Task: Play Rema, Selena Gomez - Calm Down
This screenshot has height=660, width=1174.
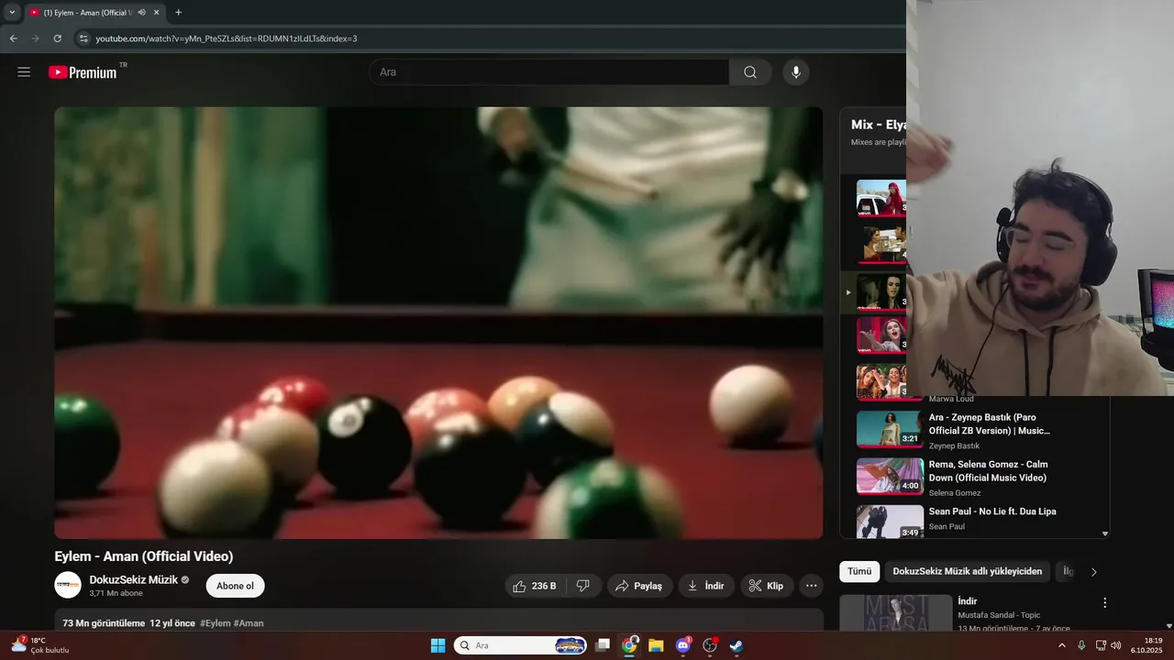Action: 989,471
